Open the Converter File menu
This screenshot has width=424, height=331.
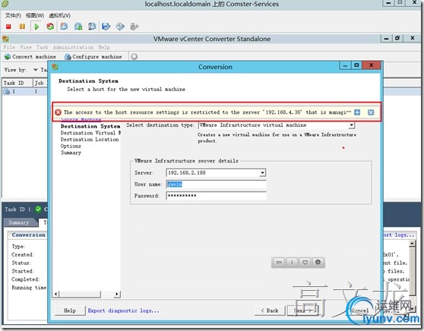coord(9,47)
